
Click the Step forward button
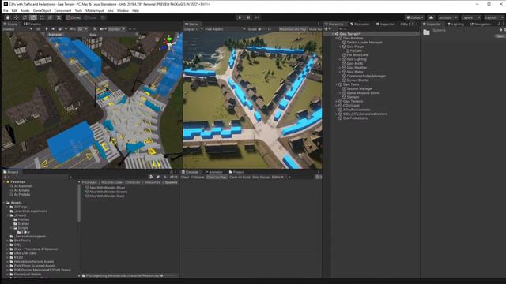[x=257, y=17]
